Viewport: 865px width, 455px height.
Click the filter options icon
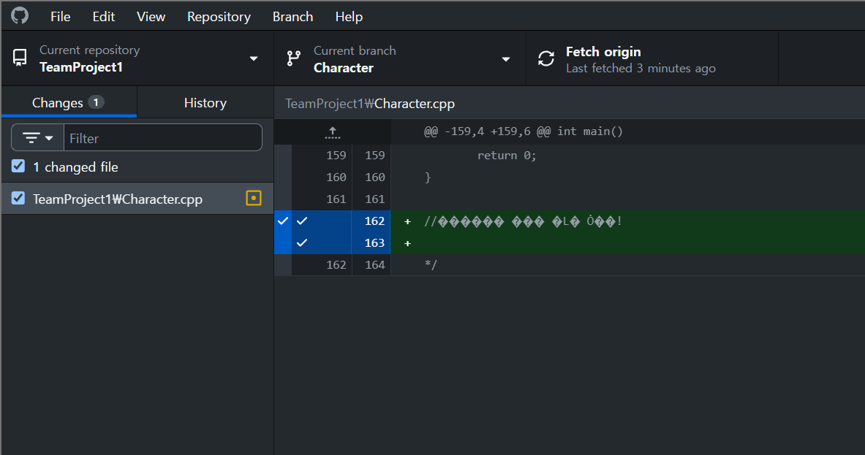click(31, 138)
